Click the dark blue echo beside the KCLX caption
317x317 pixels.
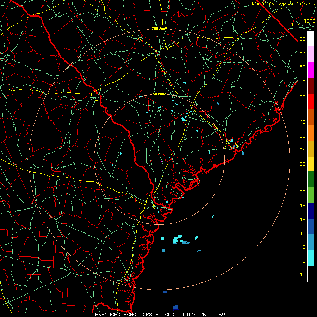click(176, 307)
